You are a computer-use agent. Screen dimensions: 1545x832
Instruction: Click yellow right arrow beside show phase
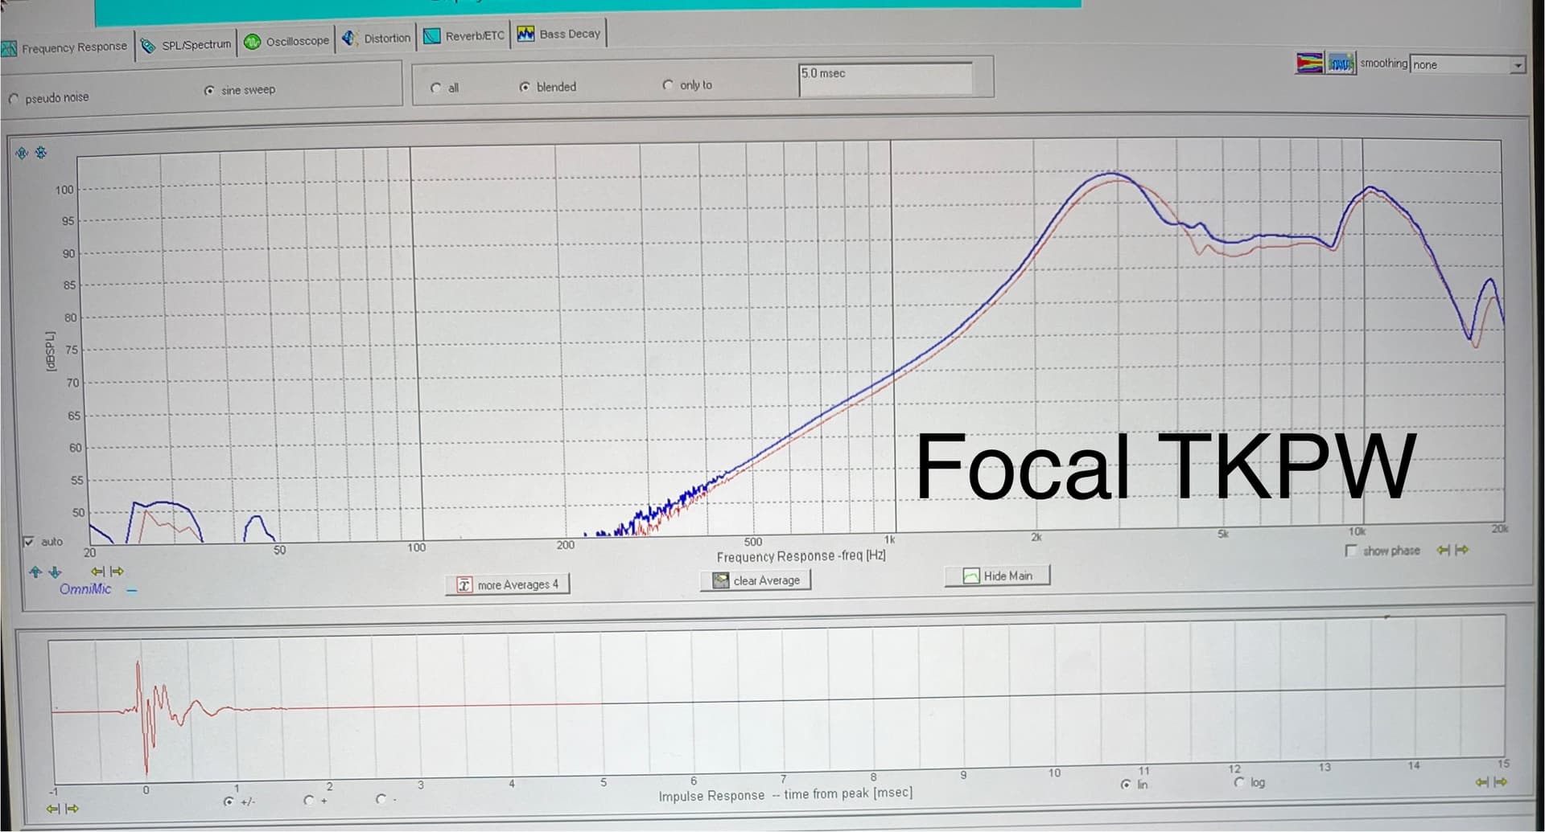pyautogui.click(x=1462, y=551)
